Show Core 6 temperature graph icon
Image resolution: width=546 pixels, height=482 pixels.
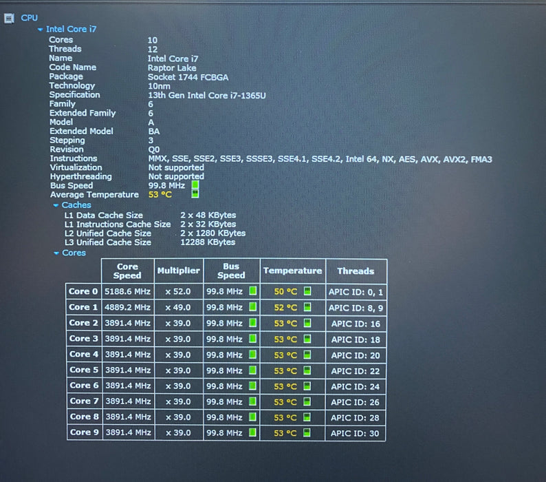307,386
